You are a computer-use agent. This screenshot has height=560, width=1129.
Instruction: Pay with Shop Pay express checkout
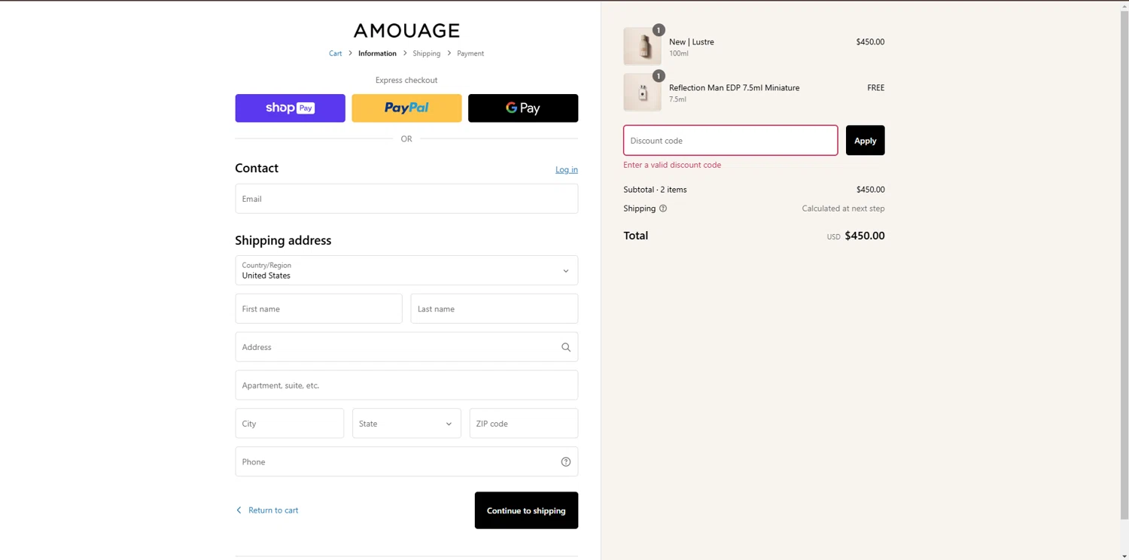point(290,108)
